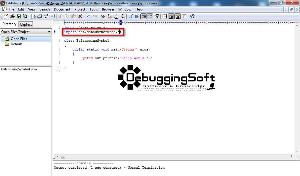The width and height of the screenshot is (300, 176).
Task: Click the System.out.println code line
Action: tap(116, 58)
